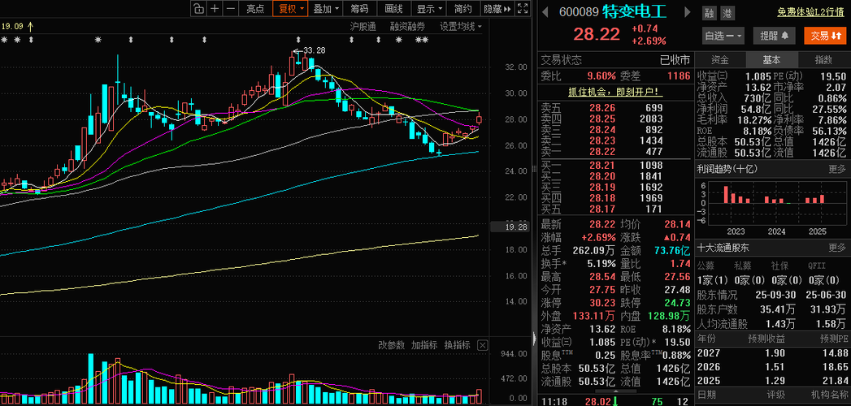Click the 融 margin badge icon

click(708, 13)
